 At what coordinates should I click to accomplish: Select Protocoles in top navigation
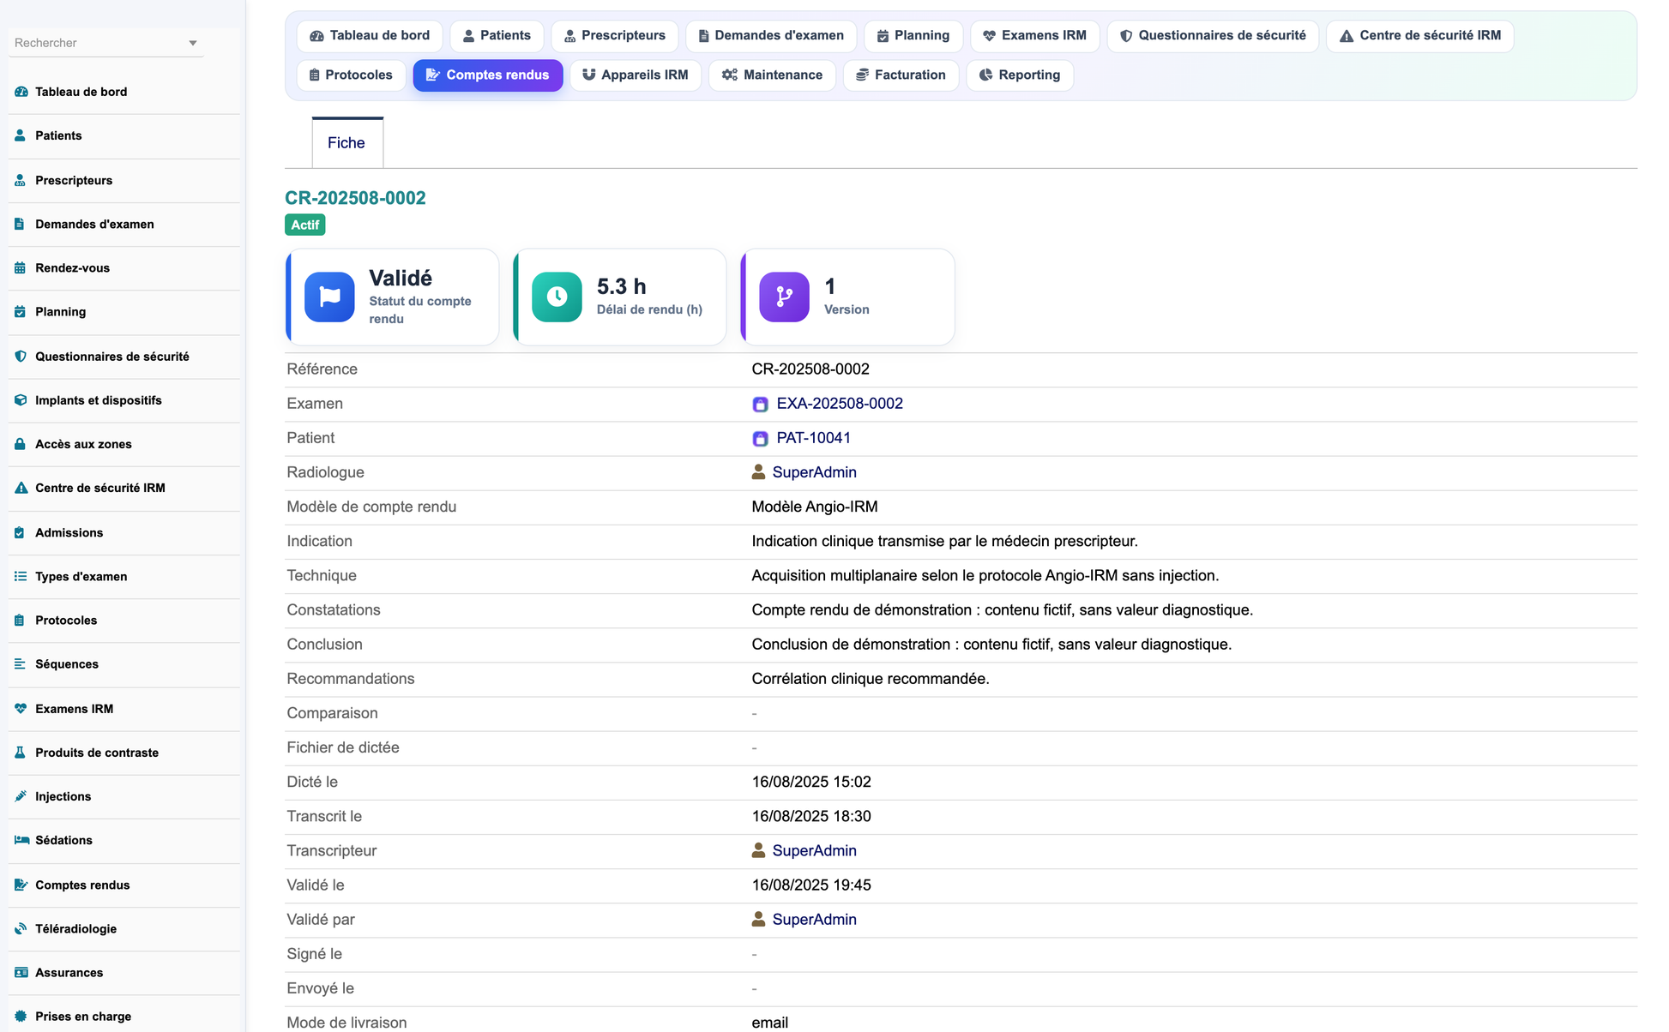[351, 75]
